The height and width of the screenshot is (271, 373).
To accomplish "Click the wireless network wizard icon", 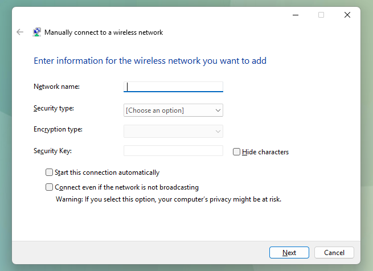I will pos(37,32).
